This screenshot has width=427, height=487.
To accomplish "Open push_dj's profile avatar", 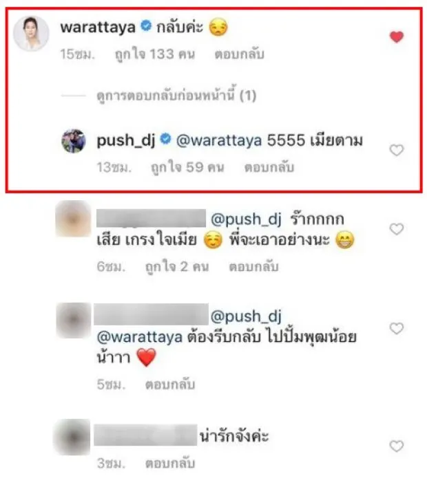I will click(x=74, y=141).
